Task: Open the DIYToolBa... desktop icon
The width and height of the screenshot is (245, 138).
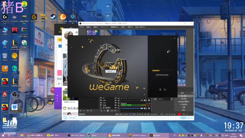Action: point(5,70)
